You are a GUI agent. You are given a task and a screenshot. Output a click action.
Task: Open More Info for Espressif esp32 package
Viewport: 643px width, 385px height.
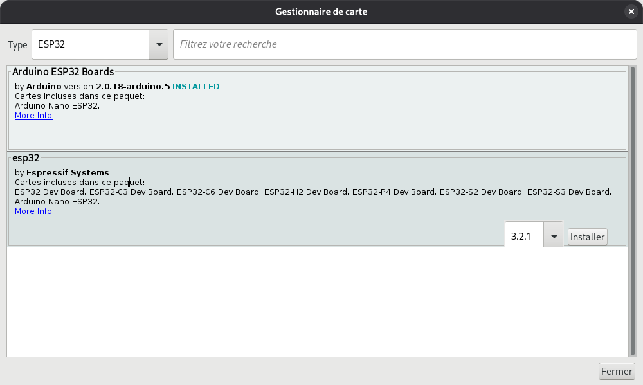[33, 211]
